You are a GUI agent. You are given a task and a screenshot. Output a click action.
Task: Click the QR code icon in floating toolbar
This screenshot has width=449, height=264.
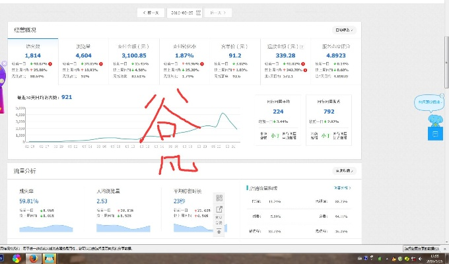[x=219, y=198]
